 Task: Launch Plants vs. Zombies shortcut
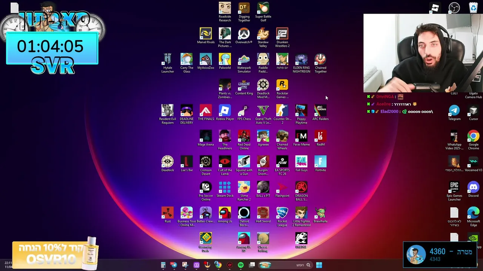tap(225, 88)
